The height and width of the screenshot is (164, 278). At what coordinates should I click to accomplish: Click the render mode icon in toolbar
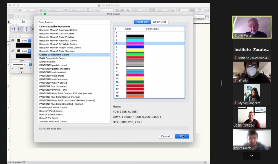click(199, 10)
